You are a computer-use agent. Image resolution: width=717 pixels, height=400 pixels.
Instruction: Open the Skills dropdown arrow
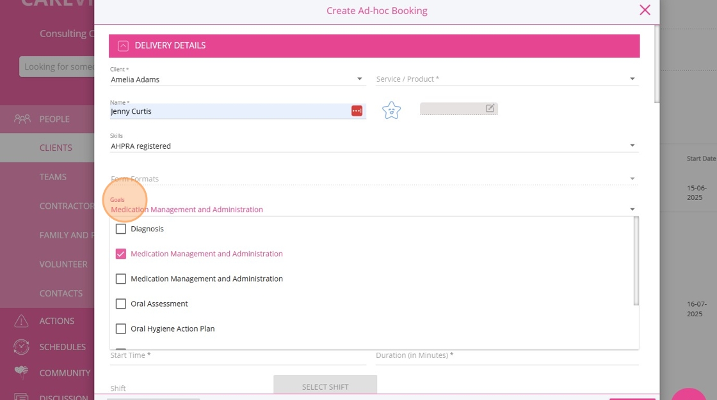coord(632,146)
